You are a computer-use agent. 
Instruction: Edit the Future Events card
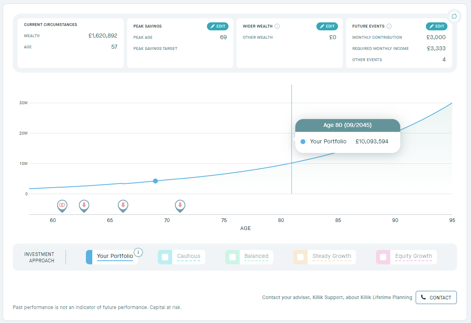(x=437, y=26)
